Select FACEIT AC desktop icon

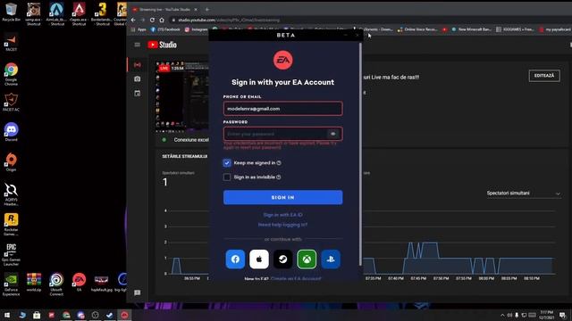pyautogui.click(x=11, y=102)
